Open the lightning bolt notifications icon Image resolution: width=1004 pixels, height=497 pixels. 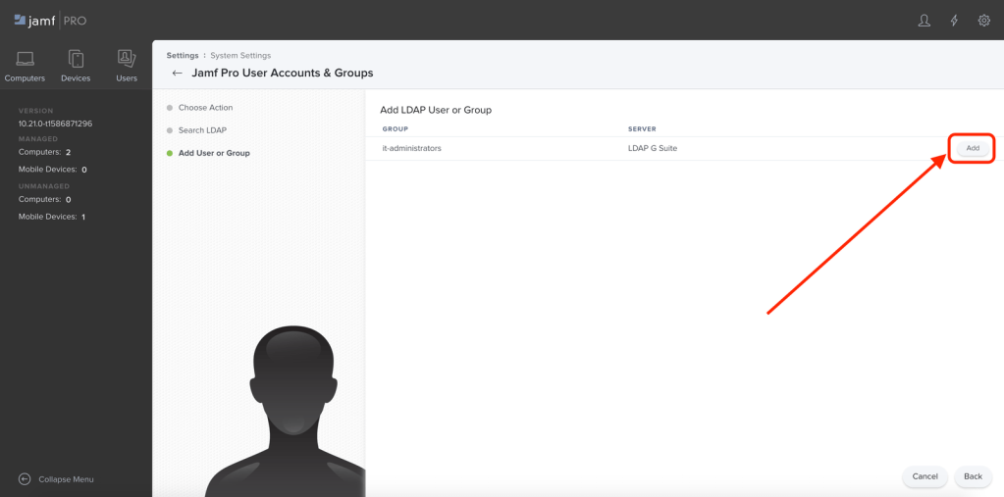tap(954, 21)
